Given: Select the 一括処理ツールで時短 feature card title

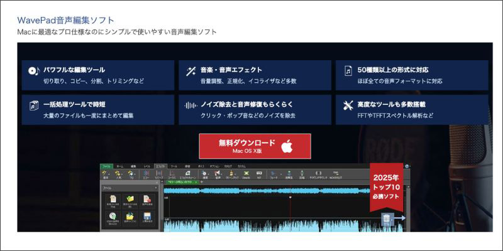Looking at the screenshot, I should pos(74,104).
